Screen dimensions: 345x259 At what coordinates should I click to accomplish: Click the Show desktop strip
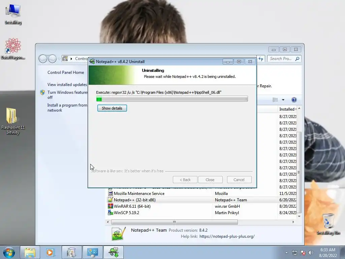point(343,253)
